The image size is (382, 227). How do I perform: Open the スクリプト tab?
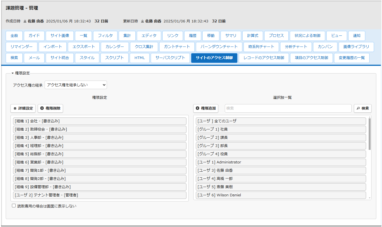(x=115, y=58)
